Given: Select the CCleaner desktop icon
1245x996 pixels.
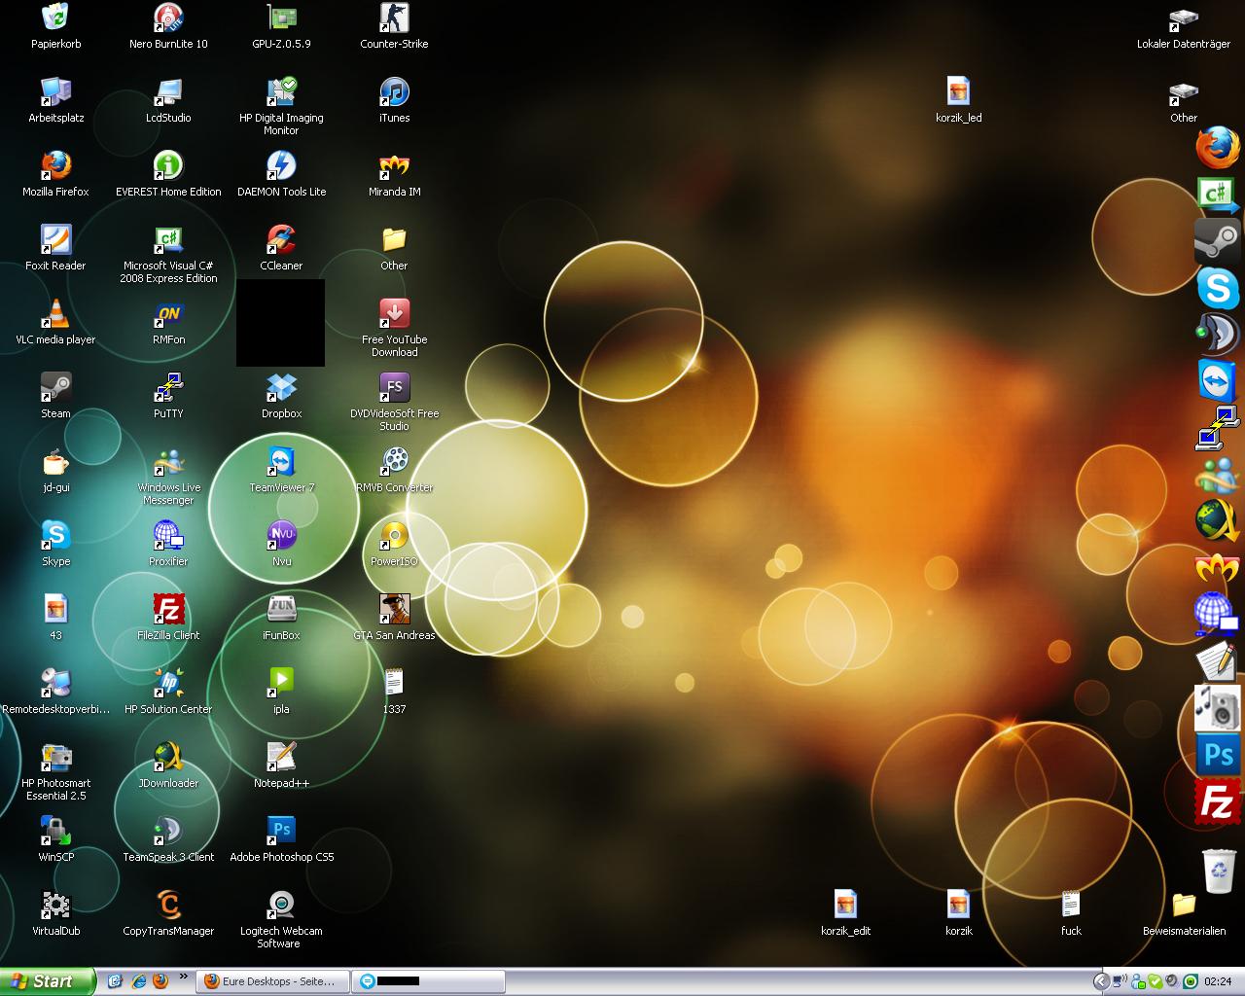Looking at the screenshot, I should tap(281, 240).
